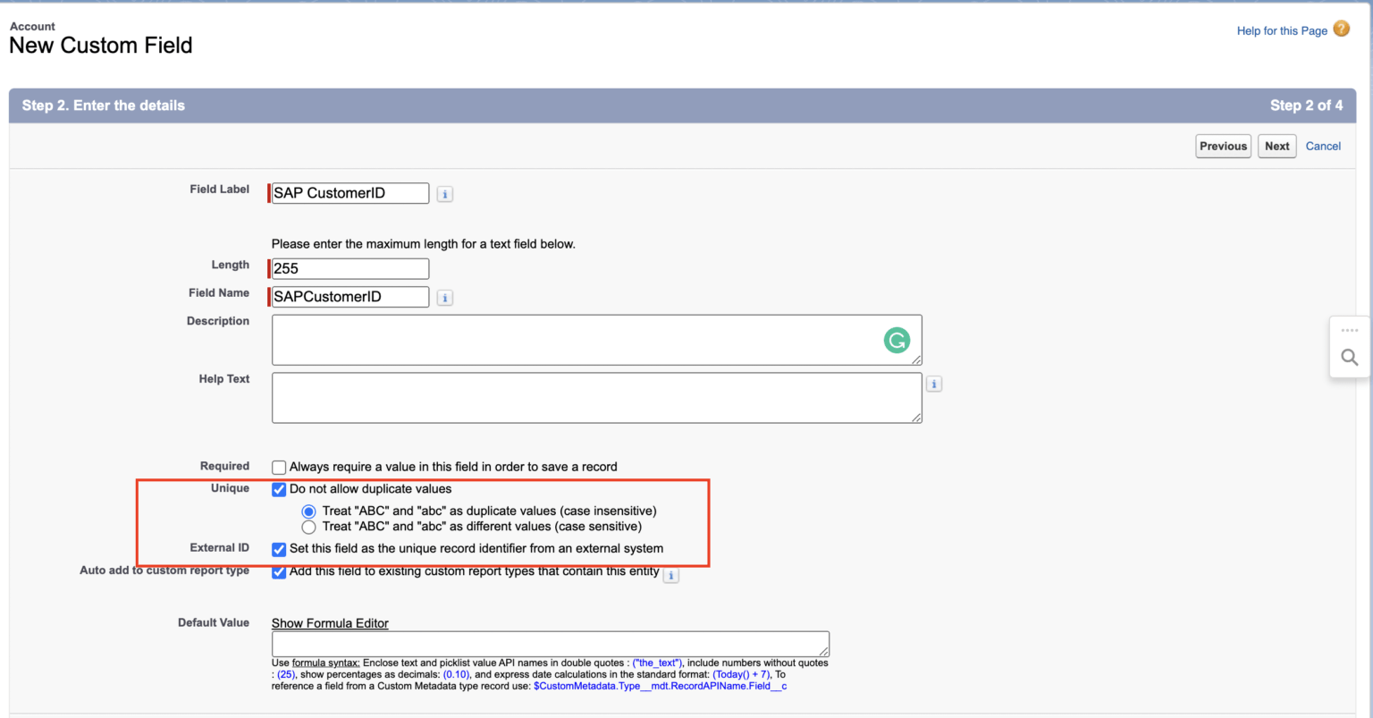Select the case sensitive radio option
This screenshot has width=1373, height=718.
pos(308,527)
